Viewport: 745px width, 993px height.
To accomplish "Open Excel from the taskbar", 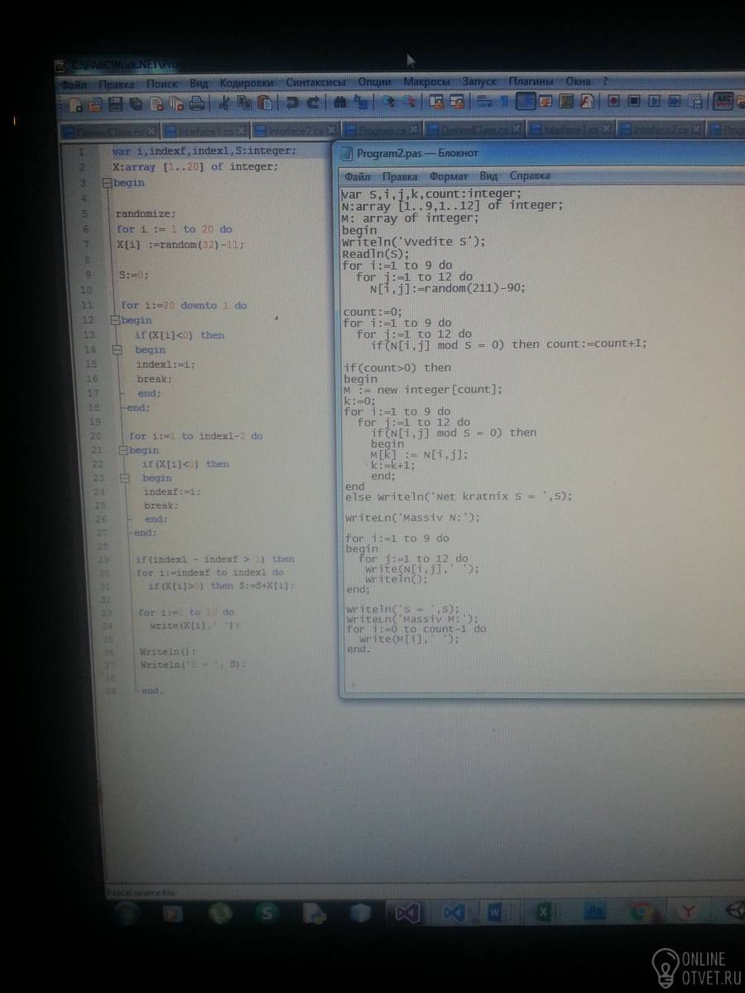I will 546,912.
